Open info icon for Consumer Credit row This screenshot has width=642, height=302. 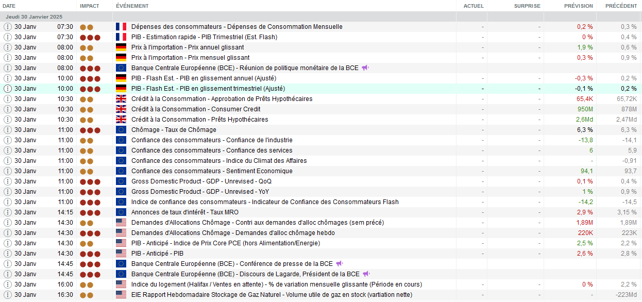tap(7, 109)
